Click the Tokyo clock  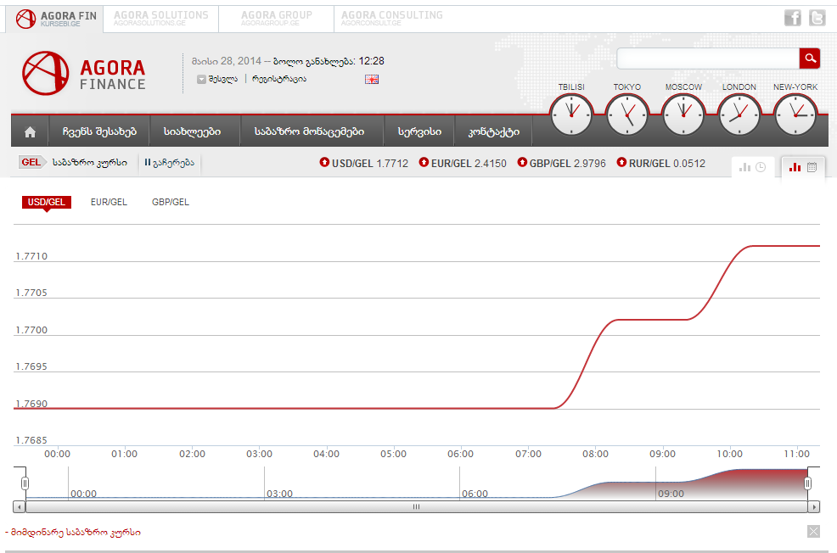point(627,115)
